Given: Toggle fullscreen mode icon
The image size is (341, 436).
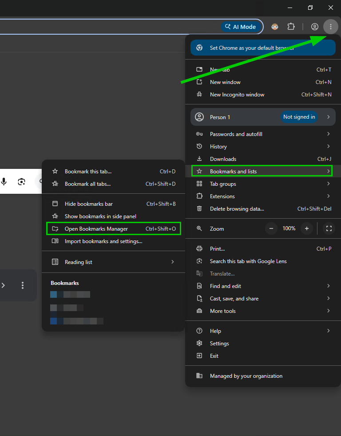Looking at the screenshot, I should [329, 228].
